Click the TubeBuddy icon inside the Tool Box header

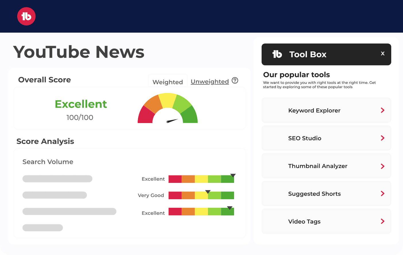pyautogui.click(x=277, y=54)
